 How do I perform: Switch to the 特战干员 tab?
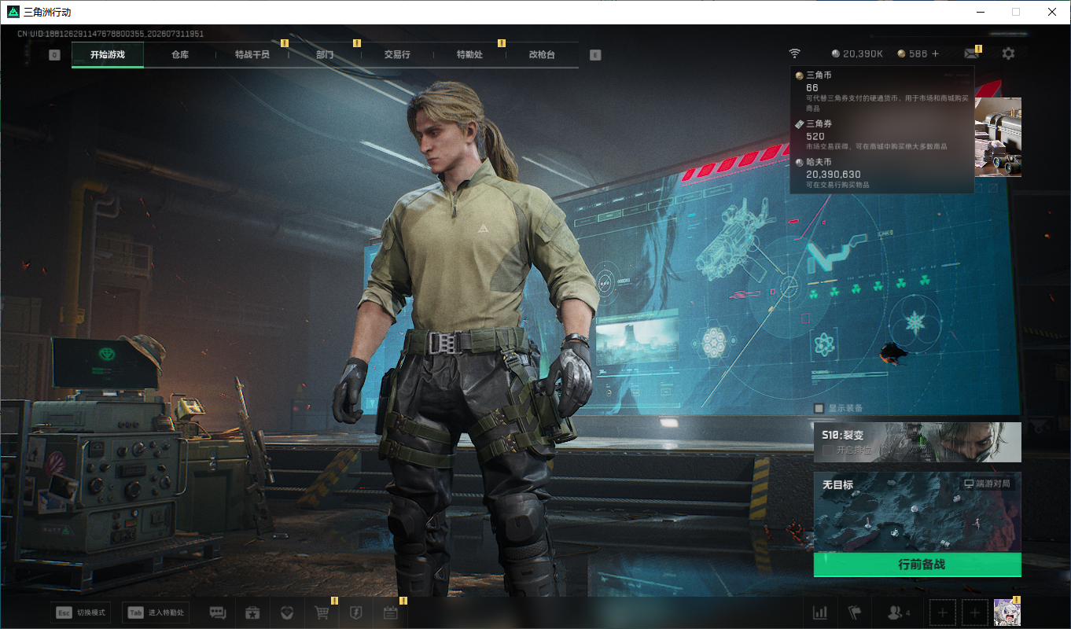252,55
